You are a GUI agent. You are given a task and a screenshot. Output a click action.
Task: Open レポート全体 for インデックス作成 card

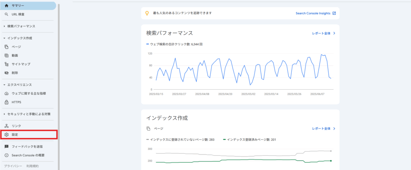[324, 129]
